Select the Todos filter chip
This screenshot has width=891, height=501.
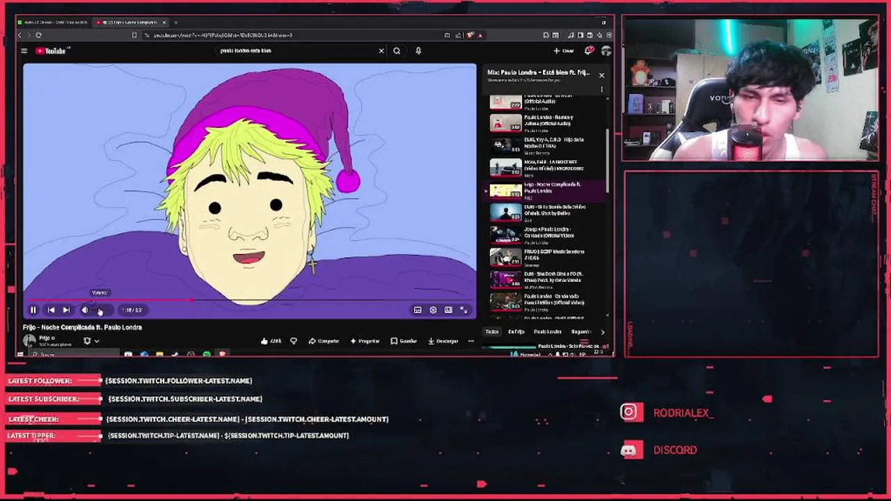[x=492, y=332]
